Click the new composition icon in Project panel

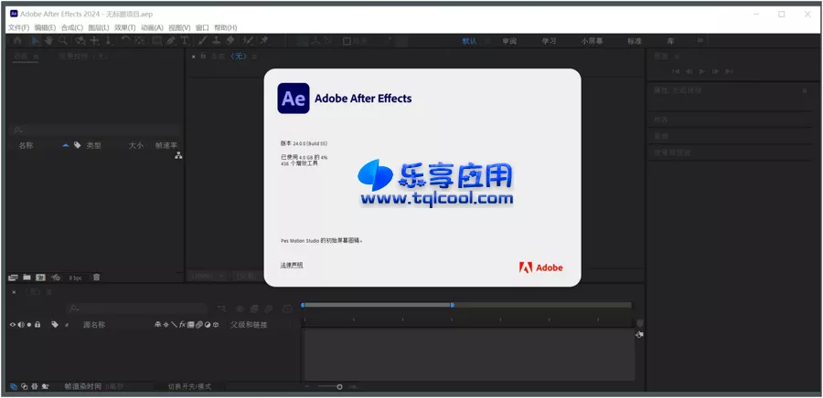(40, 278)
